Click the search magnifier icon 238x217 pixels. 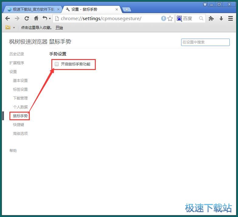click(201, 18)
